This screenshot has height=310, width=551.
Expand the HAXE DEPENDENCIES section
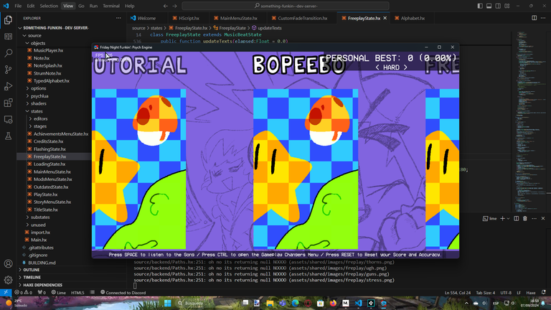click(x=42, y=285)
